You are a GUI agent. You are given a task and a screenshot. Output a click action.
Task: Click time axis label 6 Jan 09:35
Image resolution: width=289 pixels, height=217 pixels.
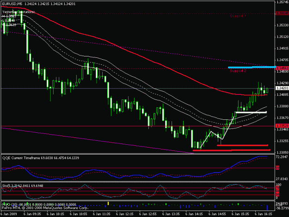(x=32, y=214)
